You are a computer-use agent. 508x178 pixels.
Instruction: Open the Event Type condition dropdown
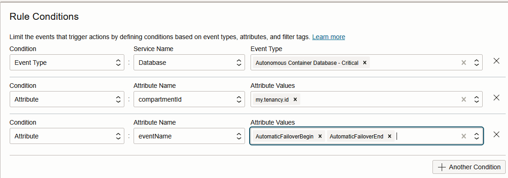click(67, 63)
